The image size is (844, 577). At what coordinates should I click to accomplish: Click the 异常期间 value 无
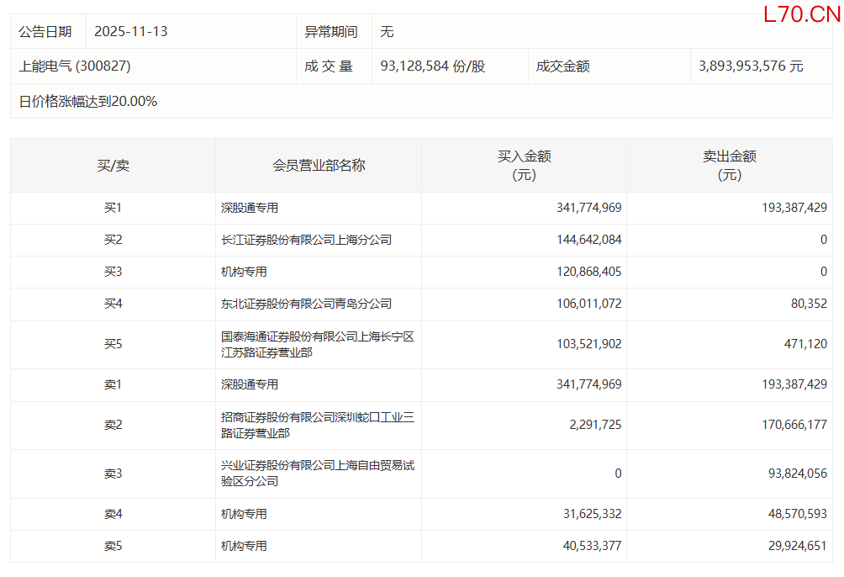(387, 32)
